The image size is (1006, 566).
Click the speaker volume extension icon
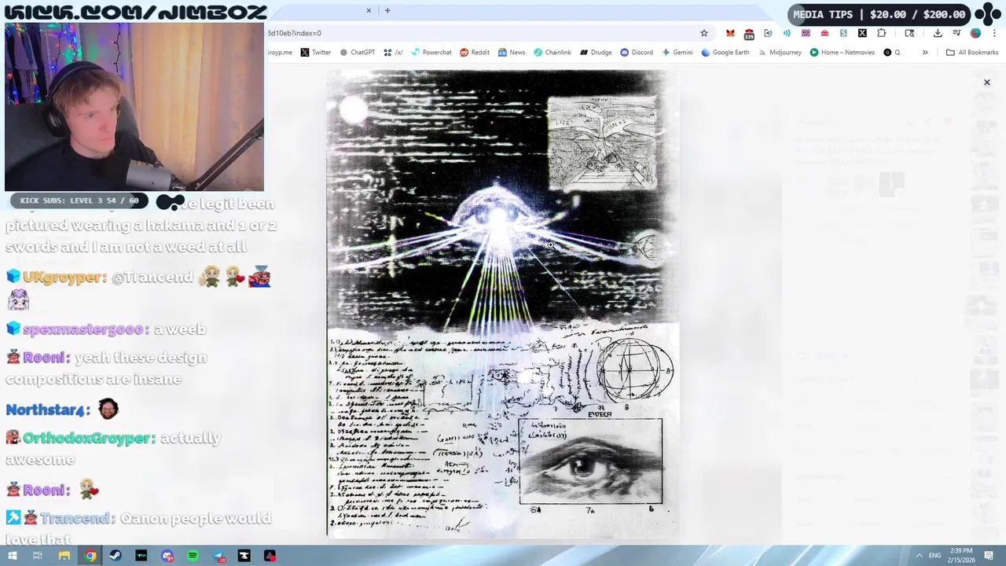pyautogui.click(x=768, y=33)
